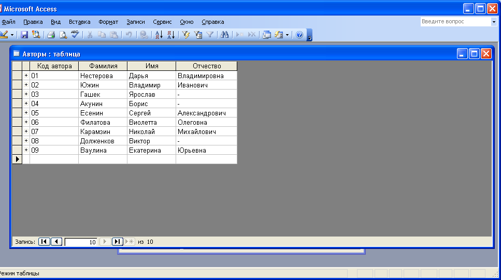Go to last record navigation button
Image resolution: width=501 pixels, height=280 pixels.
tap(117, 242)
